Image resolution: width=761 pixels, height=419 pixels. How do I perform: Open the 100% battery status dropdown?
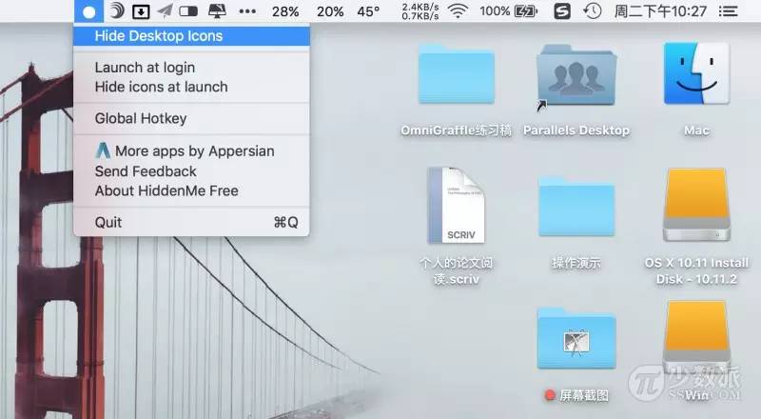508,11
